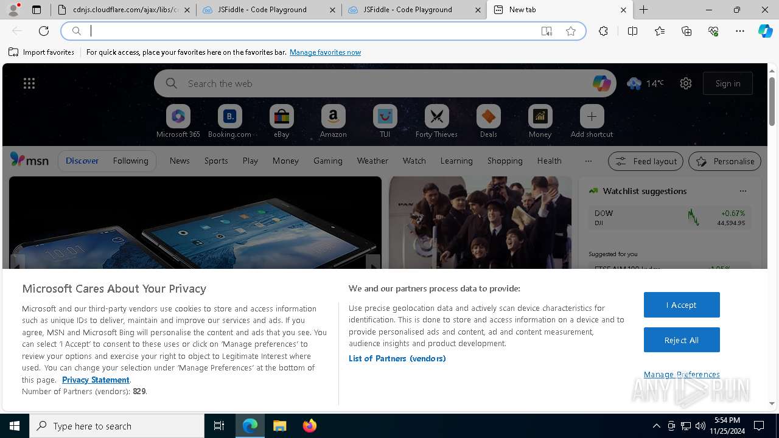Launch Copilot from the toolbar

765,31
